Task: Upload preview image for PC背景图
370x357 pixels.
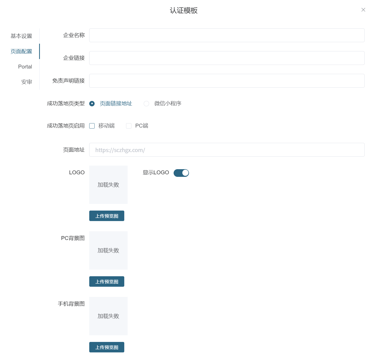Action: pyautogui.click(x=107, y=282)
